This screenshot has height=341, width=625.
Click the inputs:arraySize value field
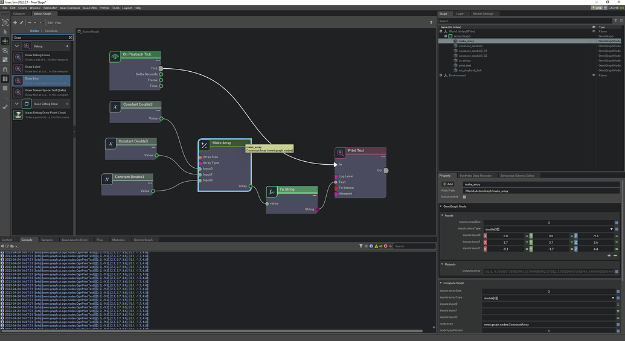(548, 222)
